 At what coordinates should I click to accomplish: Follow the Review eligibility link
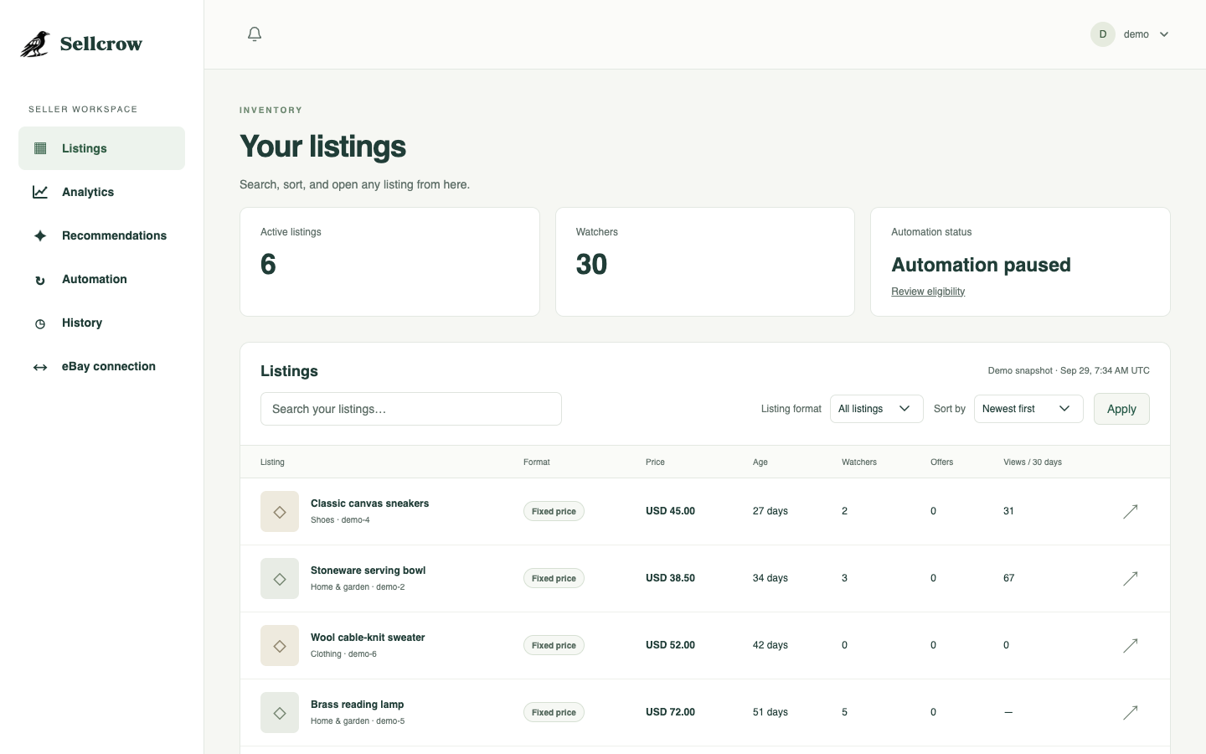click(x=928, y=292)
